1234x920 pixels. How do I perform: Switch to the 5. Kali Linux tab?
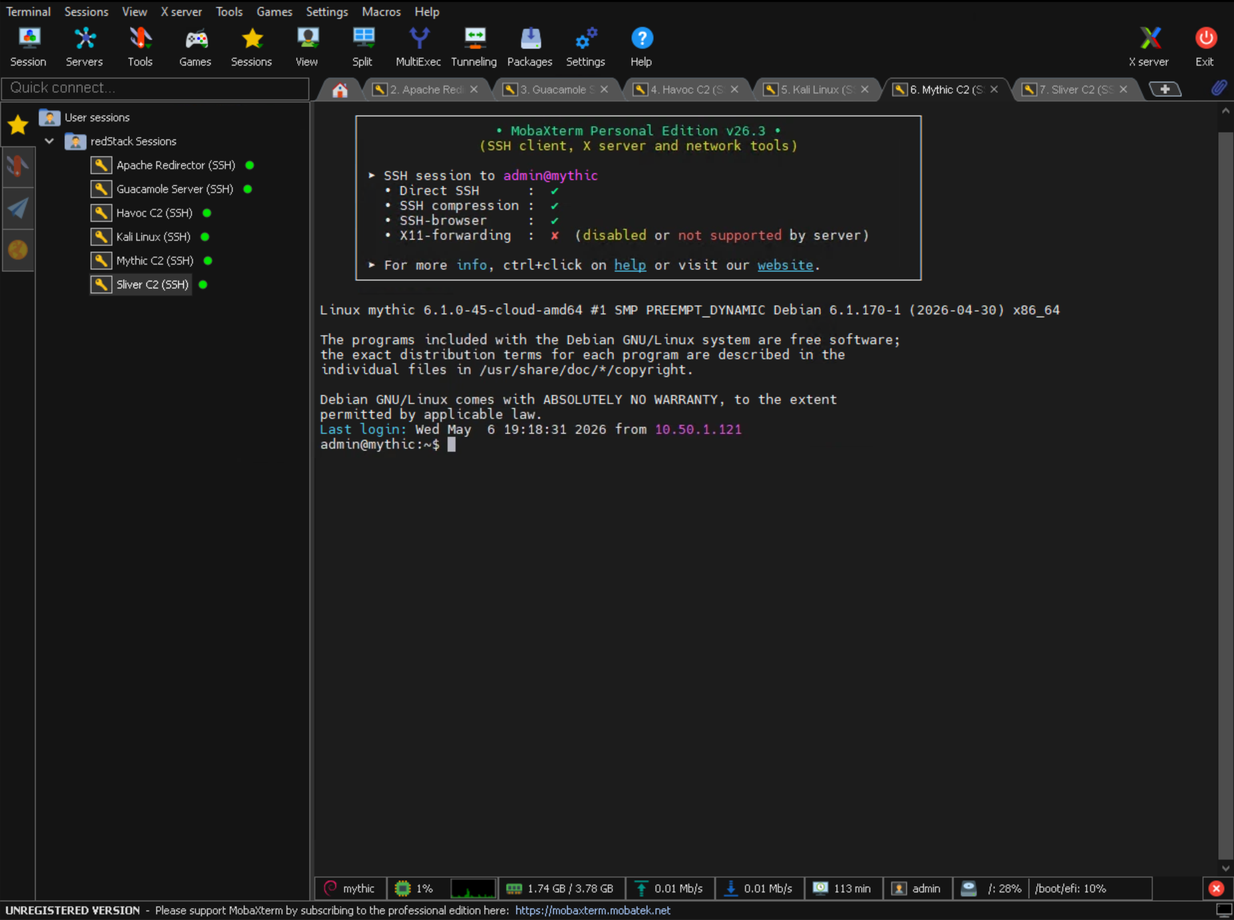pyautogui.click(x=816, y=90)
